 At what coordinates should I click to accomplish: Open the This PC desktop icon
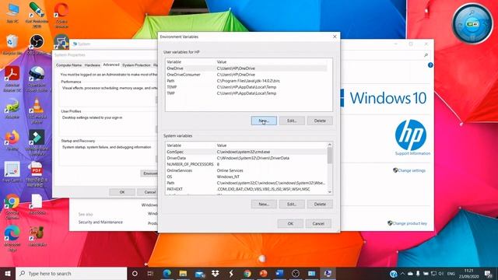click(12, 12)
